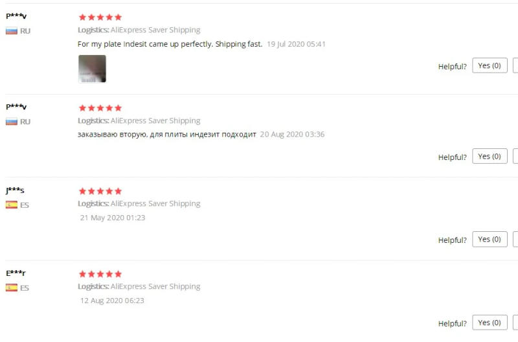Click five-star rating of the Indesit plate review
Screen dimensions: 518x342
tap(100, 17)
